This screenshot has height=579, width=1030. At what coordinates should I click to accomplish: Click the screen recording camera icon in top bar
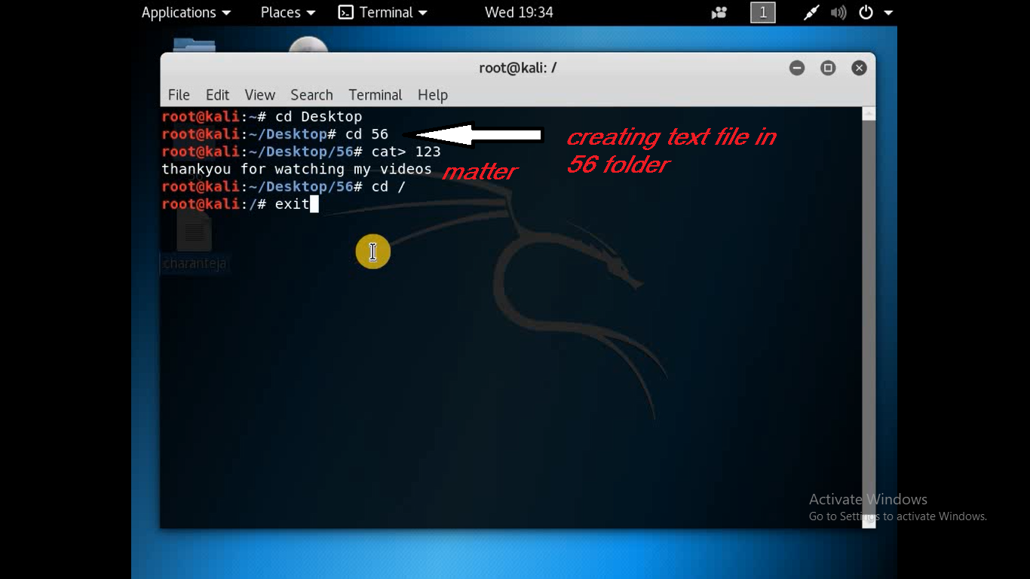tap(718, 12)
